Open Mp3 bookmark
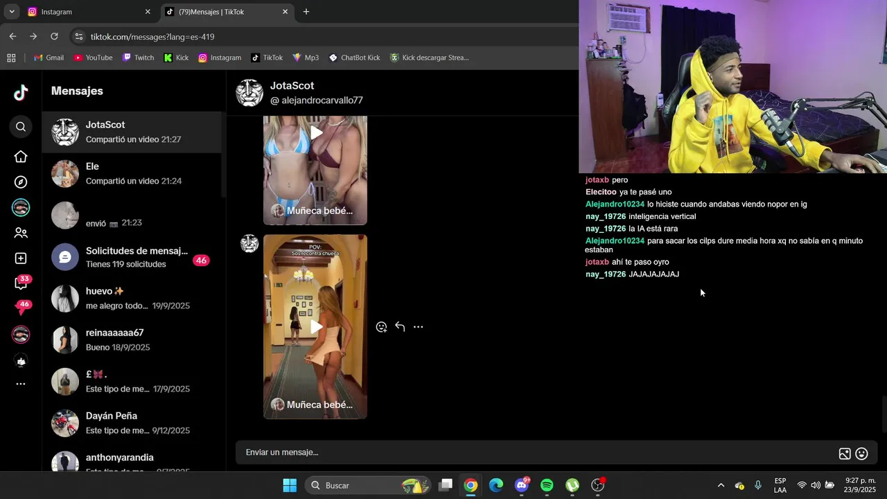 pyautogui.click(x=306, y=58)
